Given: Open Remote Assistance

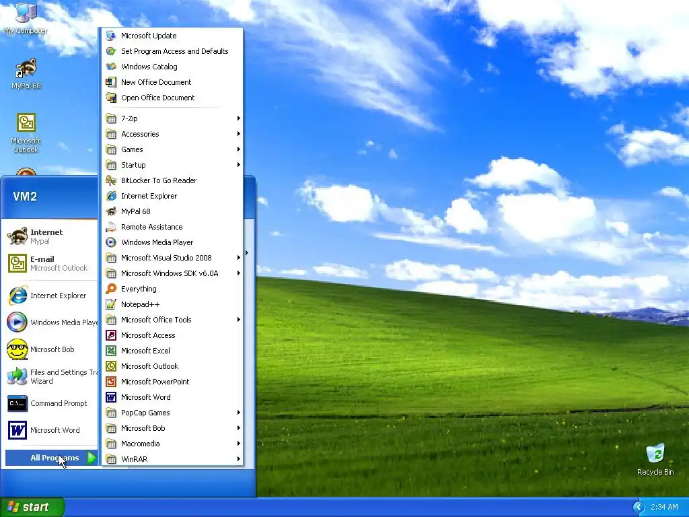Looking at the screenshot, I should tap(172, 227).
